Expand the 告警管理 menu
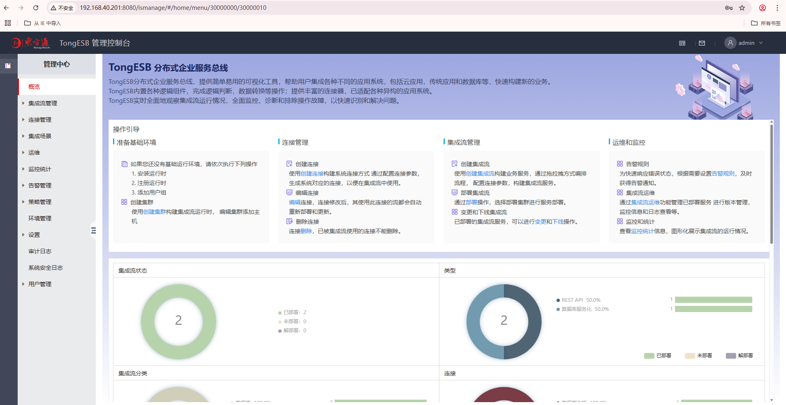This screenshot has height=405, width=786. [x=57, y=185]
